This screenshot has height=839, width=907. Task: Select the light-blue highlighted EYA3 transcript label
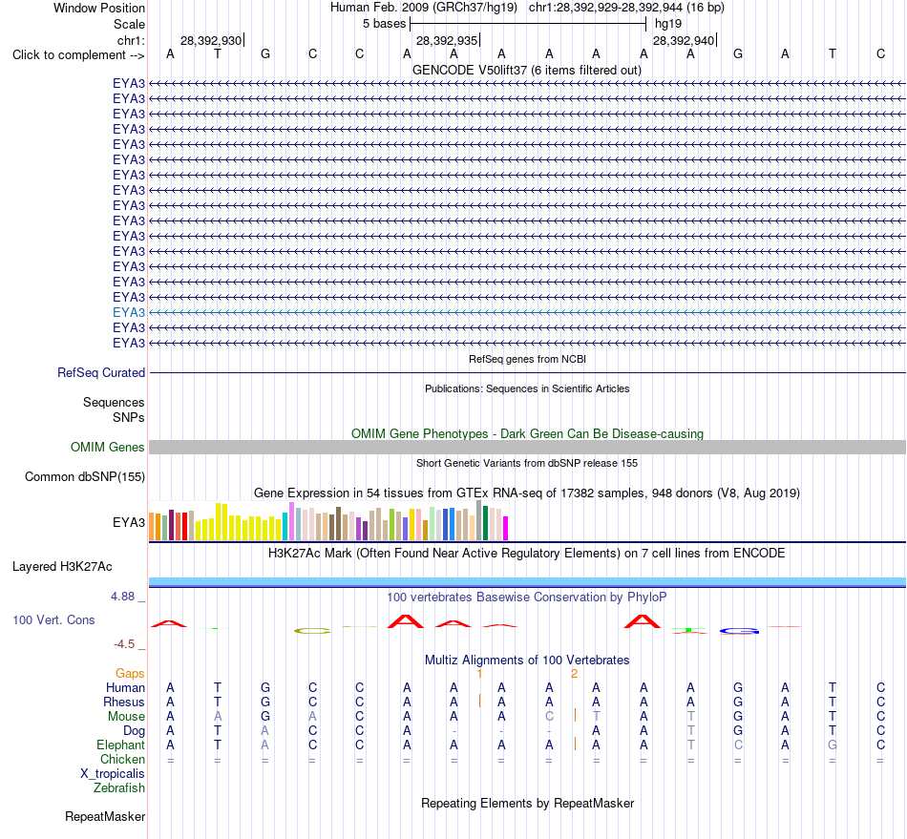click(129, 312)
